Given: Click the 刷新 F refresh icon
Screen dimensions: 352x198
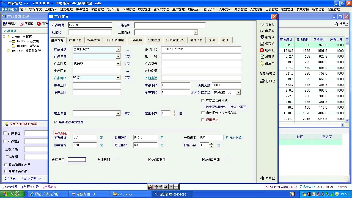Looking at the screenshot, I should point(262,57).
